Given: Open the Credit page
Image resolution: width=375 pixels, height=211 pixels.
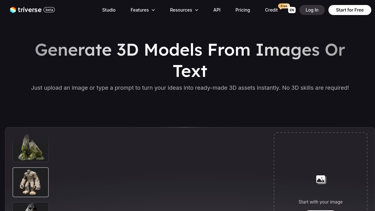Looking at the screenshot, I should coord(271,10).
